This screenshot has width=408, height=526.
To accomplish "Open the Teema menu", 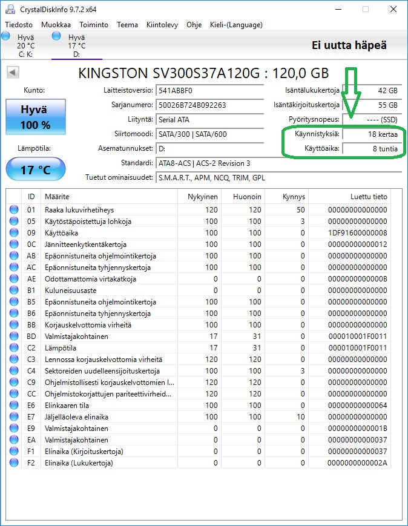I will click(127, 25).
